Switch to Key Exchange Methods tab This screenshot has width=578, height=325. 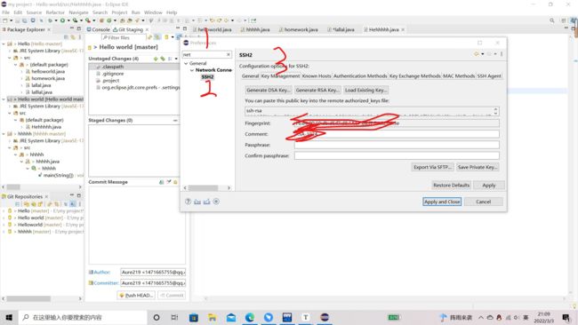point(414,75)
